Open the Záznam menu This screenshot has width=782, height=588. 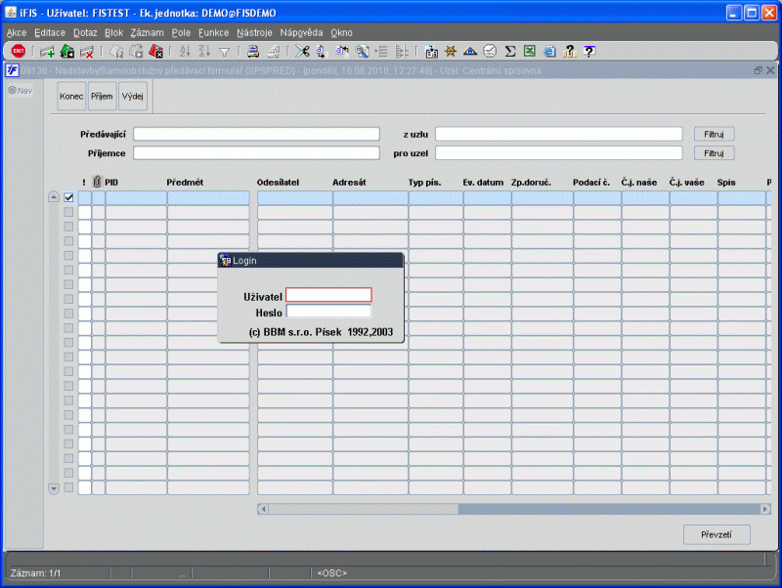pos(148,33)
